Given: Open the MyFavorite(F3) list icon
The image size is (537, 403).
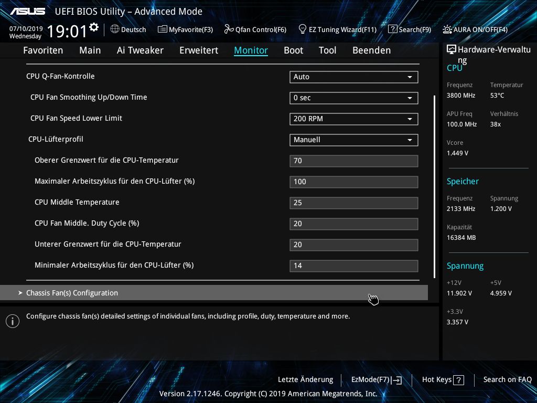Looking at the screenshot, I should [x=162, y=29].
